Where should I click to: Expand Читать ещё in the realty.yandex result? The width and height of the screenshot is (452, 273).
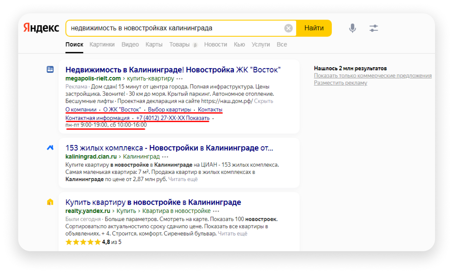tap(232, 234)
